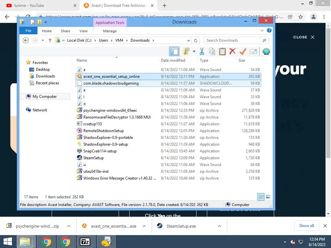Open SteamSetup.exe from the downloads bar
331x248 pixels.
[181, 226]
